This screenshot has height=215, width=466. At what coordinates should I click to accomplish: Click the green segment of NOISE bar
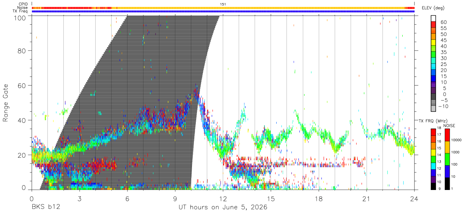[x=447, y=159]
